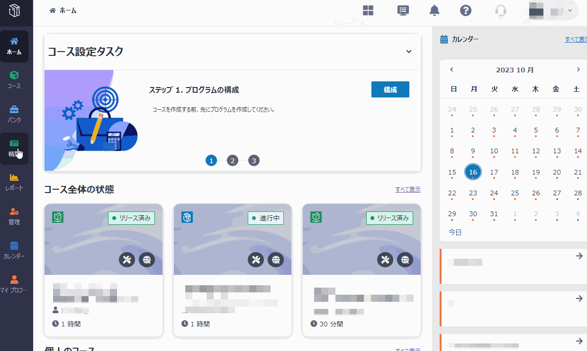Open the user account dropdown arrow
Viewport: 587px width, 351px height.
(569, 10)
